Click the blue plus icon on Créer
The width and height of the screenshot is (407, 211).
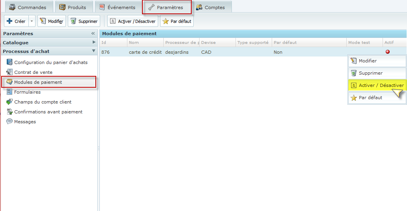pos(9,21)
